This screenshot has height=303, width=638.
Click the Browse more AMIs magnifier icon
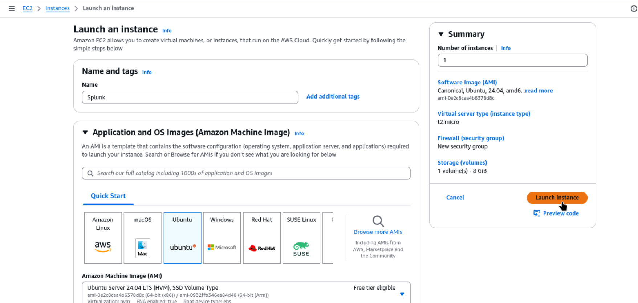pos(378,221)
